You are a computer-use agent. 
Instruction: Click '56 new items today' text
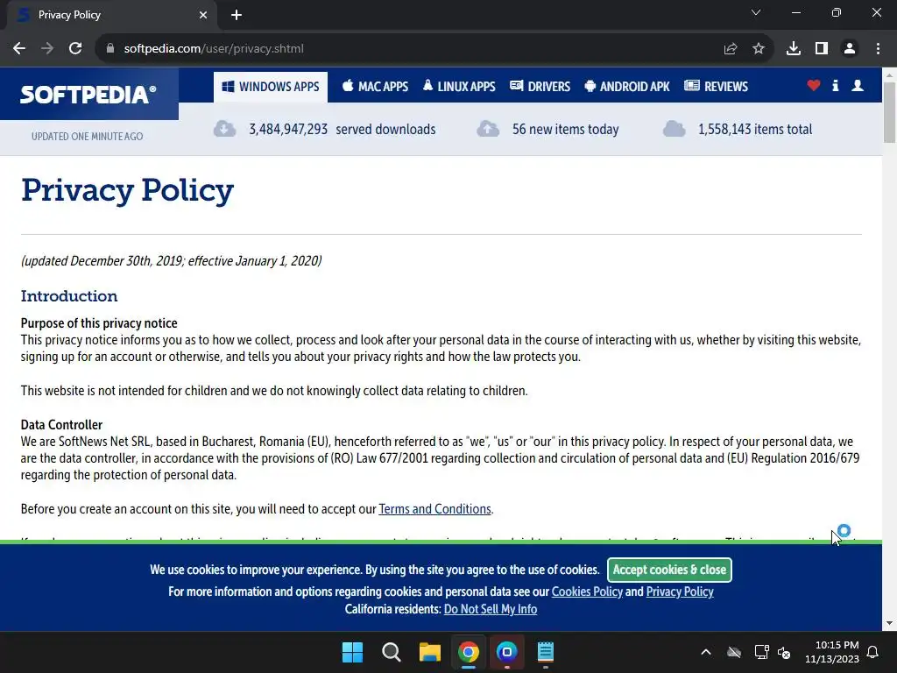tap(565, 130)
